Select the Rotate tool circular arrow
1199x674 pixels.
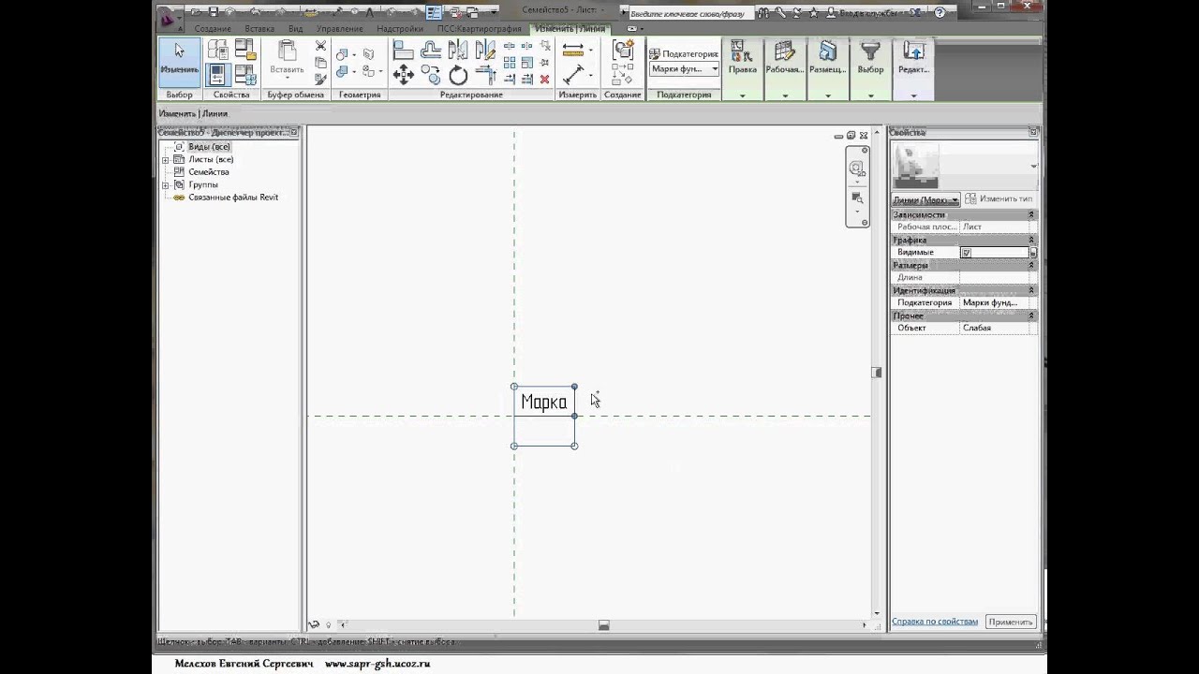click(458, 75)
